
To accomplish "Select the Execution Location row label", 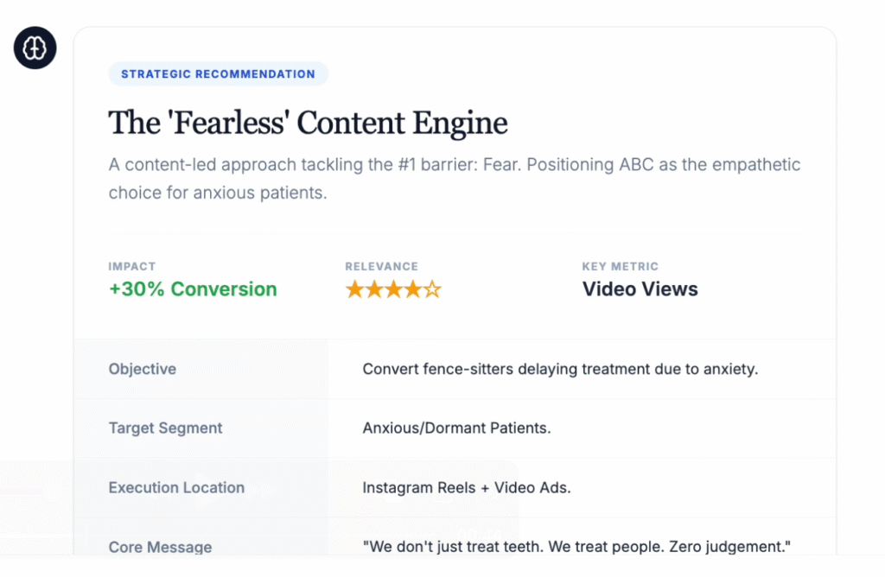I will coord(176,487).
